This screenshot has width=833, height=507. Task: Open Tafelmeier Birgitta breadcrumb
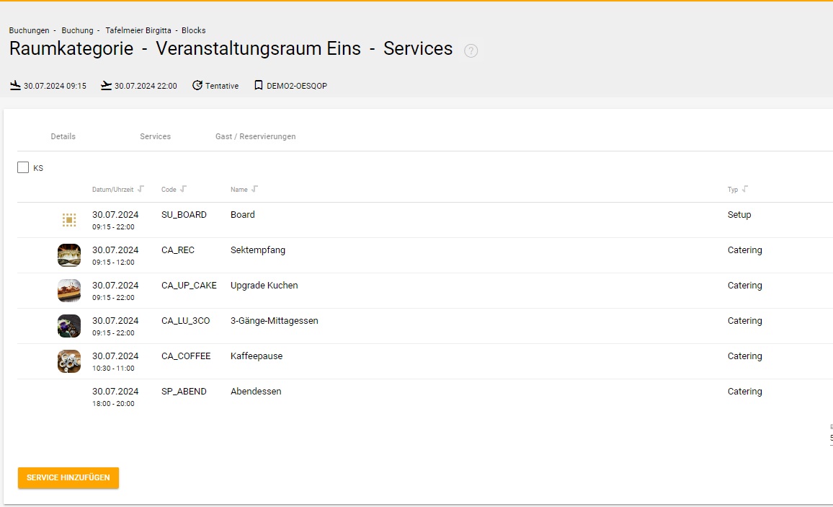[138, 30]
